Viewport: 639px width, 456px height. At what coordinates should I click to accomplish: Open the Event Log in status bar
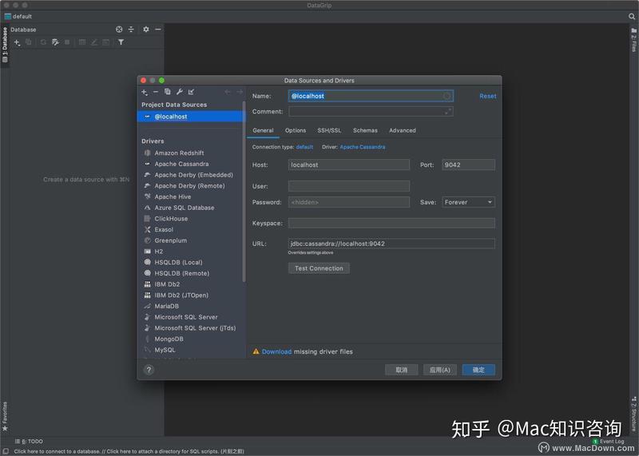click(609, 442)
